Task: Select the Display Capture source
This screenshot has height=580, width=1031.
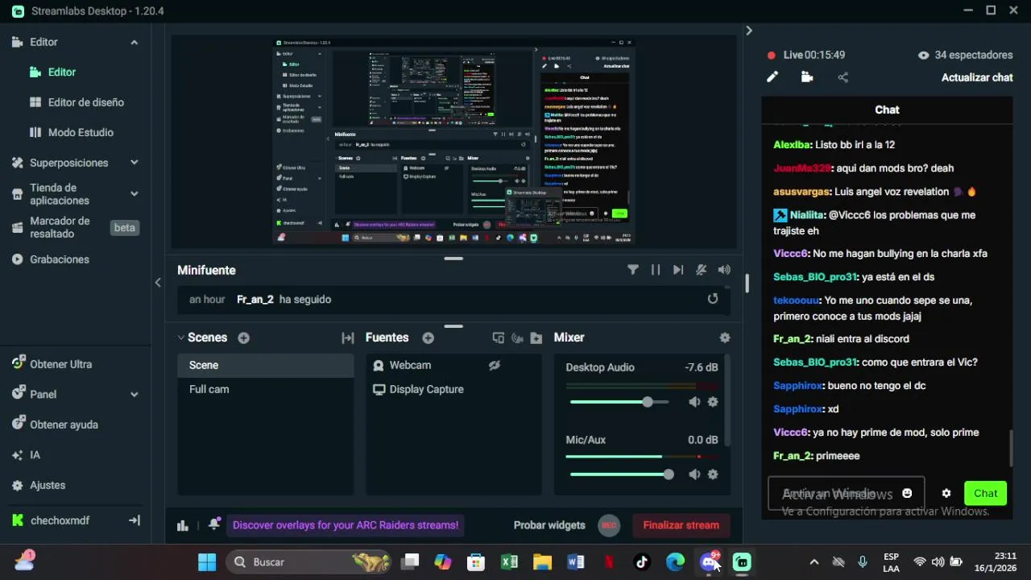Action: click(x=453, y=389)
